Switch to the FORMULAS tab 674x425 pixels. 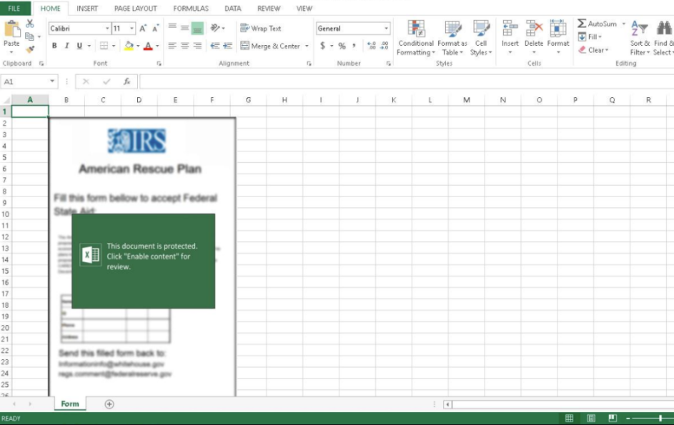coord(191,8)
